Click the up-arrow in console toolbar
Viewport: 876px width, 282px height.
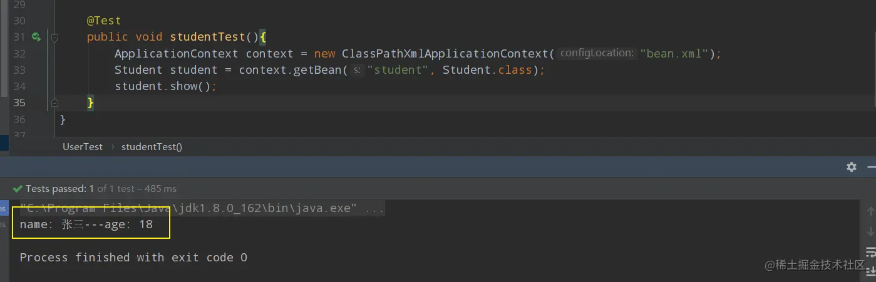point(870,211)
